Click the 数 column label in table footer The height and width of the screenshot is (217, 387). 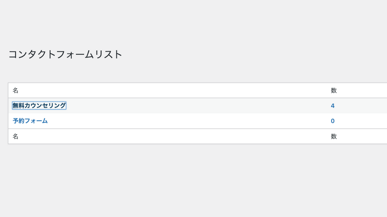point(334,137)
